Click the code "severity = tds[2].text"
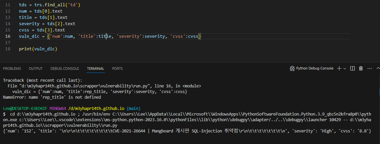 click(x=47, y=24)
